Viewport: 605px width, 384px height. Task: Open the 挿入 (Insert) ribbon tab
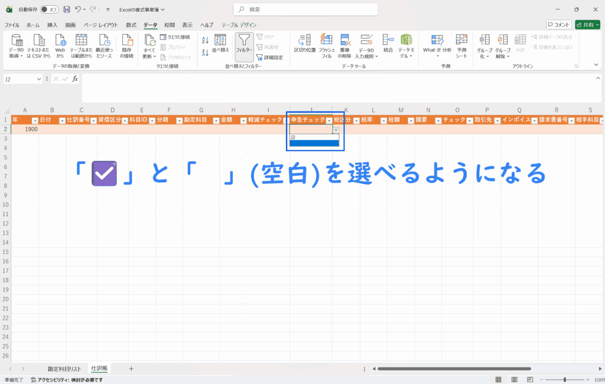point(52,25)
